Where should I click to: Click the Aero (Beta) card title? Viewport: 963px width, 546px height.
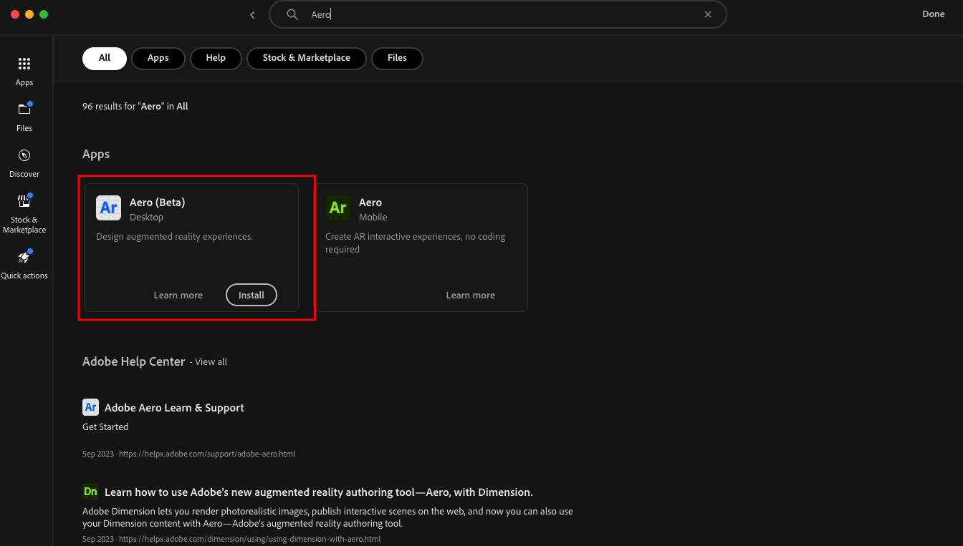(x=158, y=203)
